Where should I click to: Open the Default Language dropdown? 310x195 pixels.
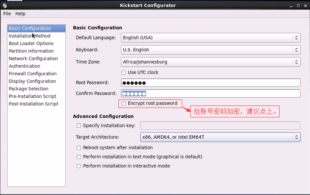click(x=211, y=38)
